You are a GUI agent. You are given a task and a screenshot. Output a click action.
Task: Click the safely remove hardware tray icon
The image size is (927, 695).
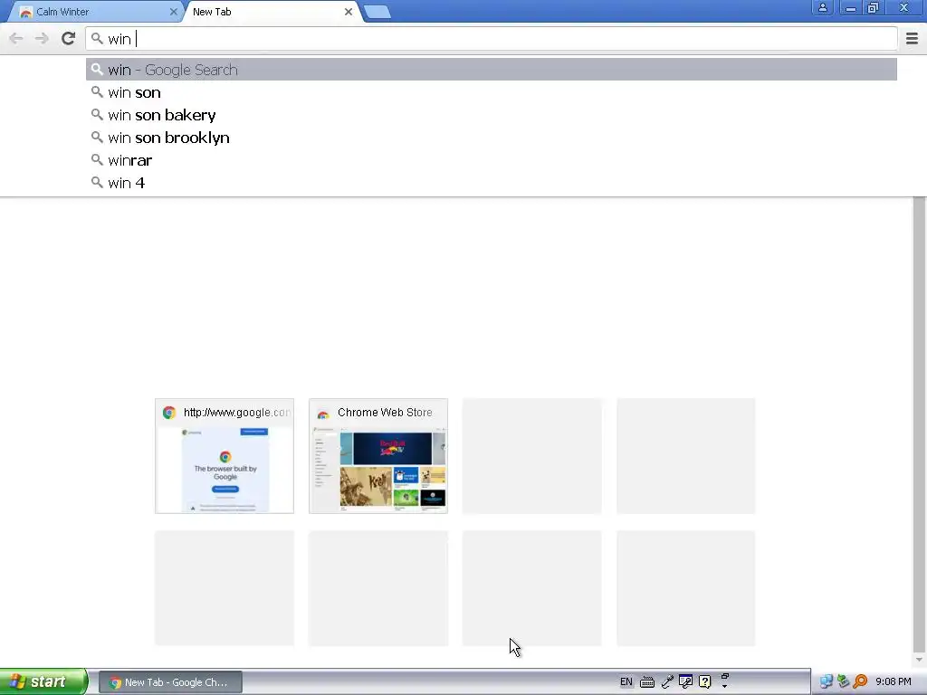(844, 682)
